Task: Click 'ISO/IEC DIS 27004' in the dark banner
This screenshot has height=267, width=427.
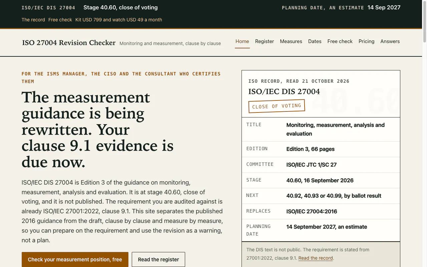Action: [48, 8]
